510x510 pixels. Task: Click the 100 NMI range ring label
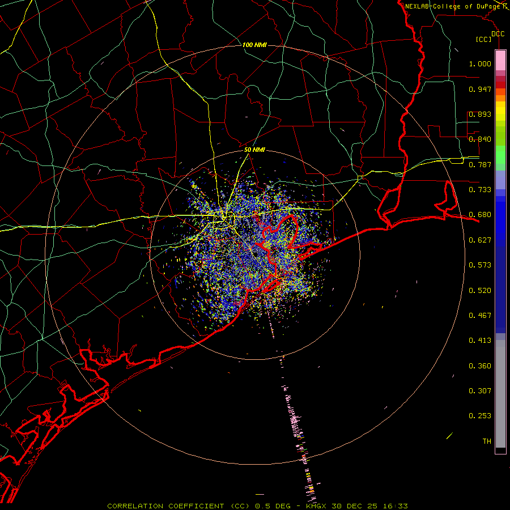[x=254, y=45]
